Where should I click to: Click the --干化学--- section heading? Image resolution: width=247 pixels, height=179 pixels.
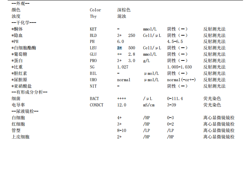[24, 23]
